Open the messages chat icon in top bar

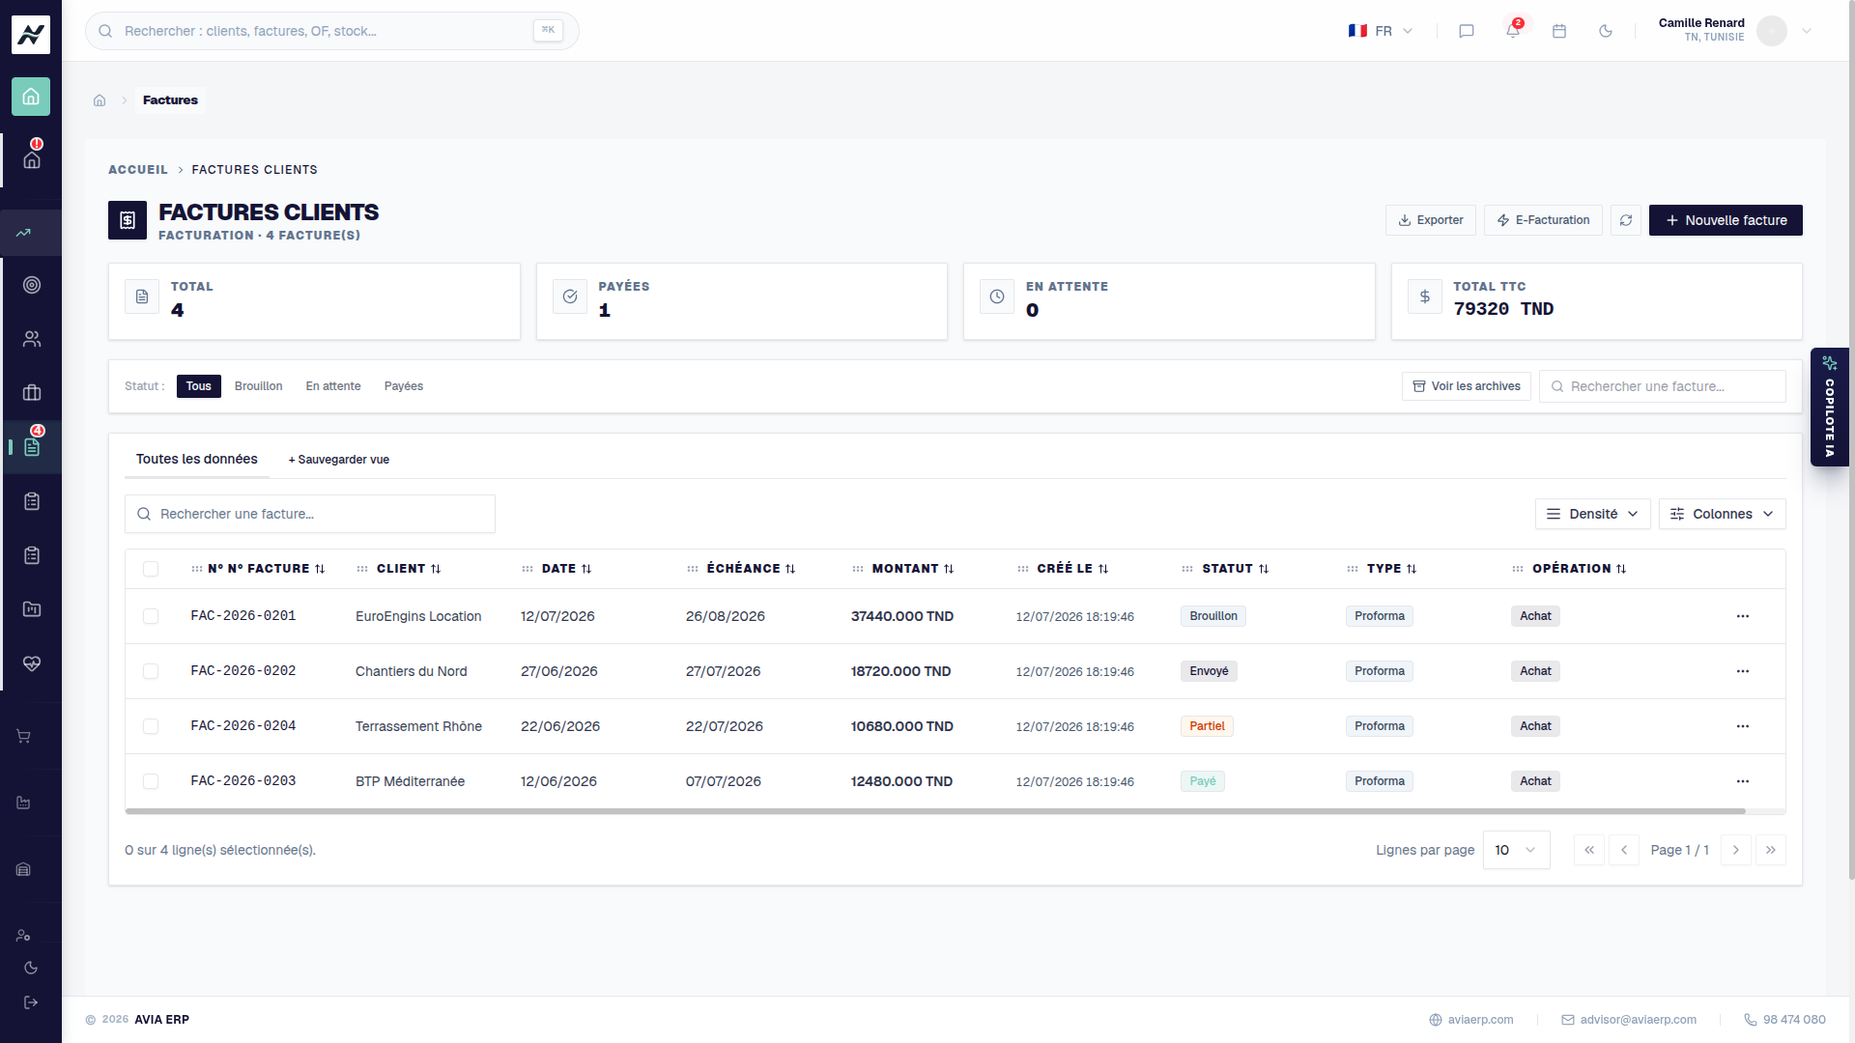[x=1466, y=31]
